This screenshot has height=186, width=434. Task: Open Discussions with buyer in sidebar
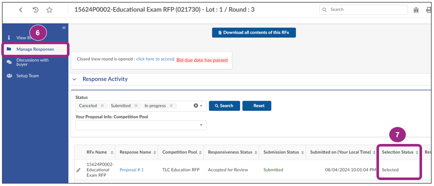pos(32,62)
